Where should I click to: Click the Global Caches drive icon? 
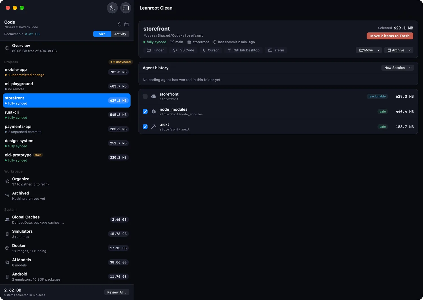7,220
